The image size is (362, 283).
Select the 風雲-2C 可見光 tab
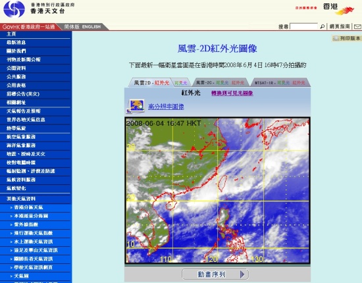pos(222,83)
